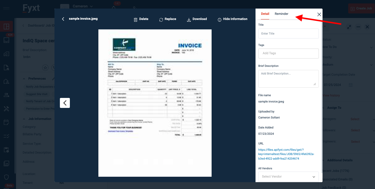375x189 pixels.
Task: Click the Hide Information icon
Action: pyautogui.click(x=220, y=19)
